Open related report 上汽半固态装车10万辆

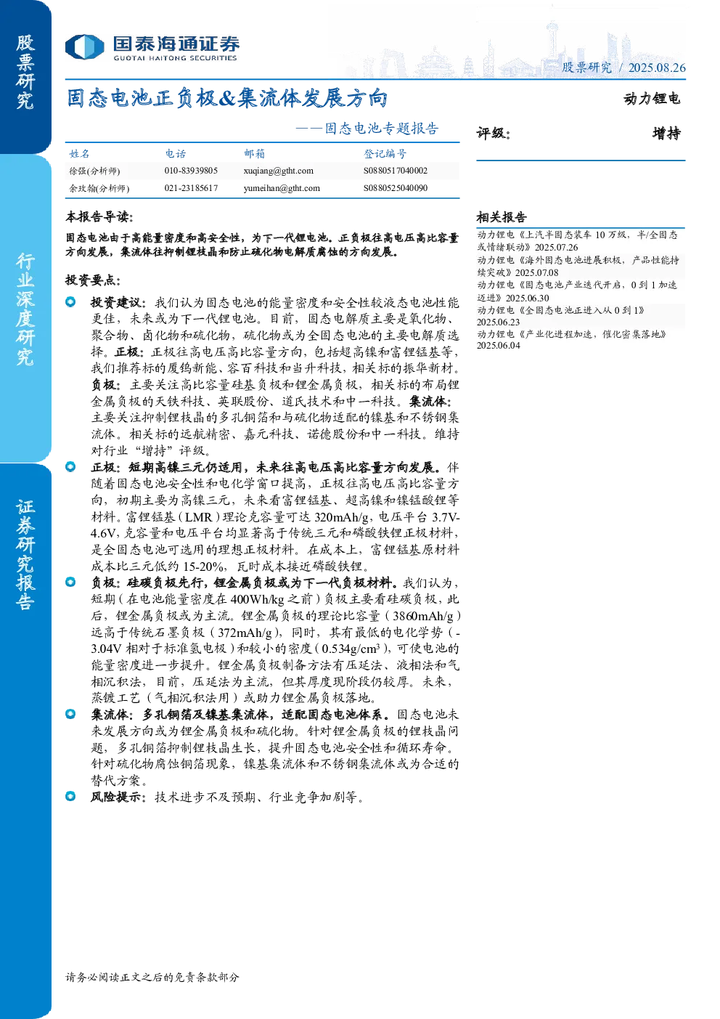tap(578, 241)
